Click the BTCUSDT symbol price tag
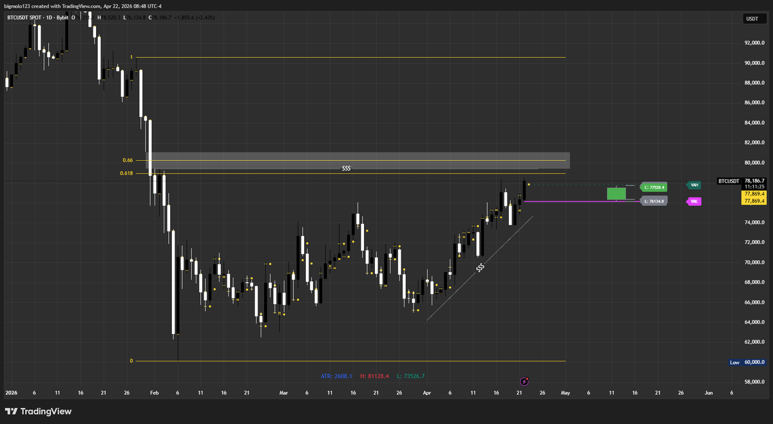This screenshot has height=424, width=773. click(728, 181)
